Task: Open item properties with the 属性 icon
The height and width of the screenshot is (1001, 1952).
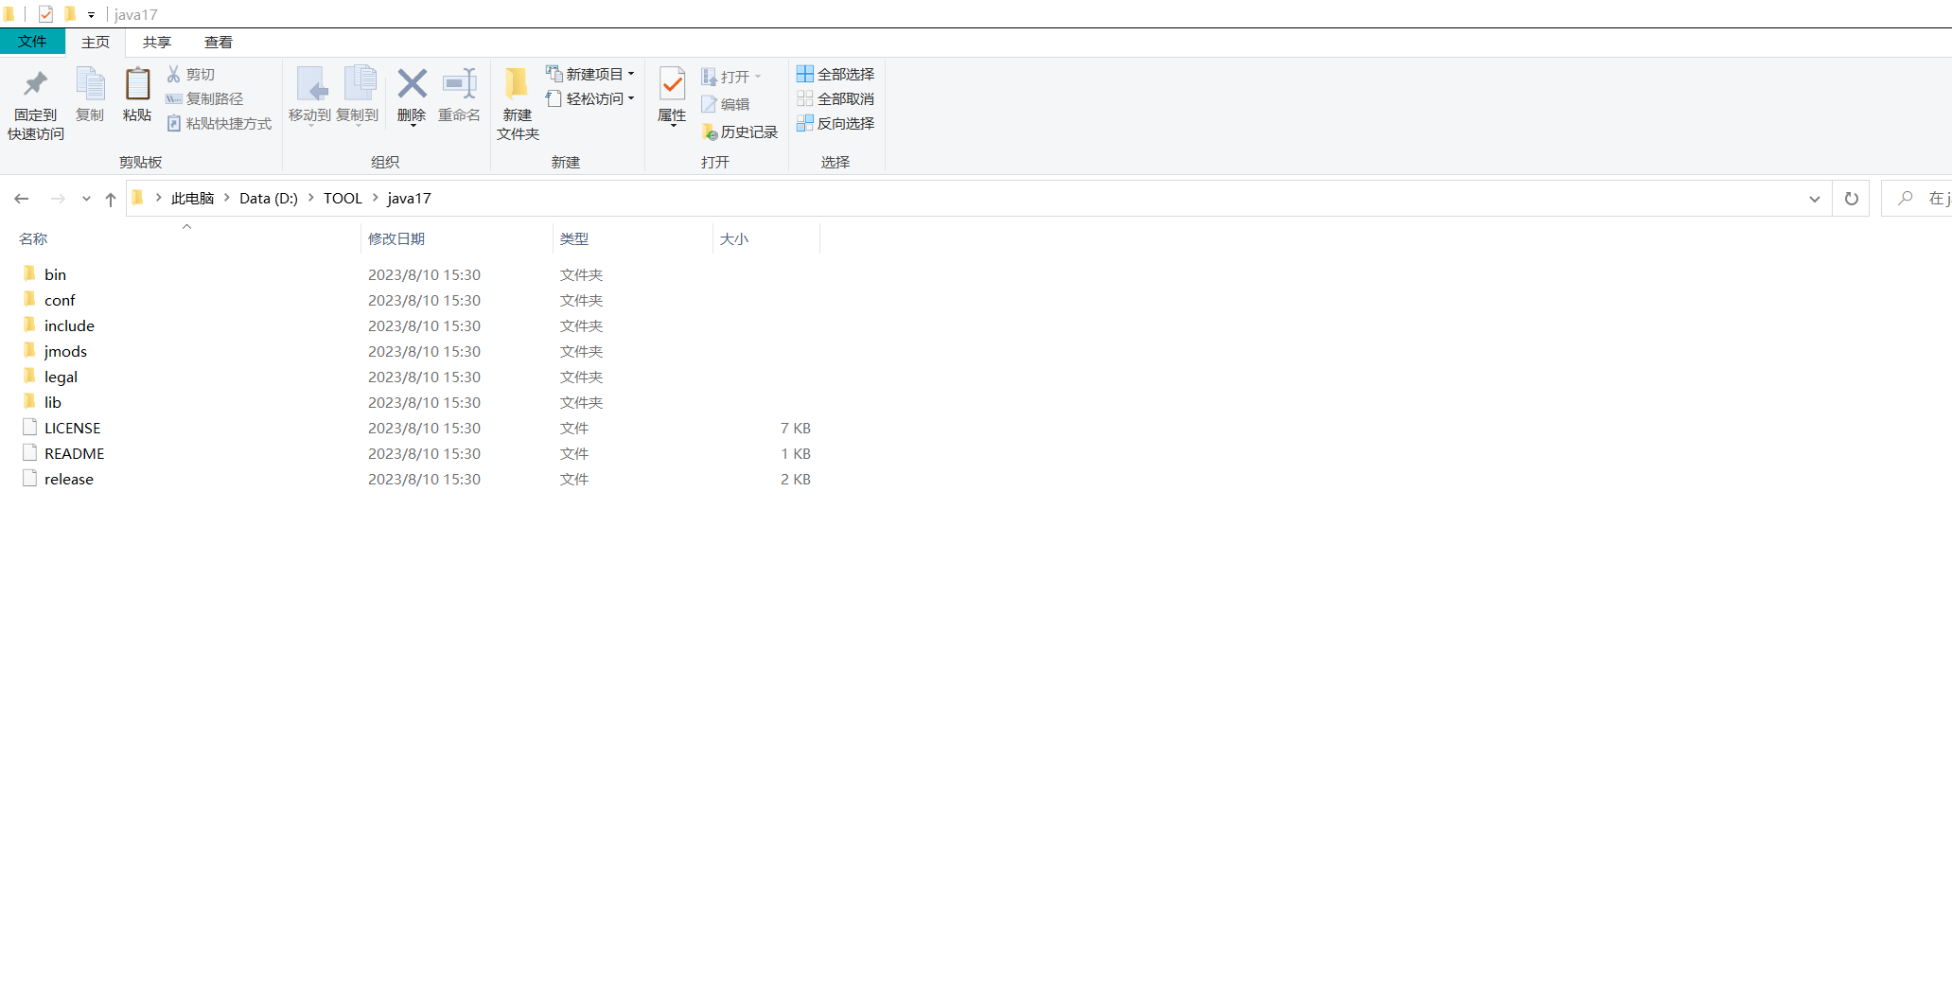Action: [672, 97]
